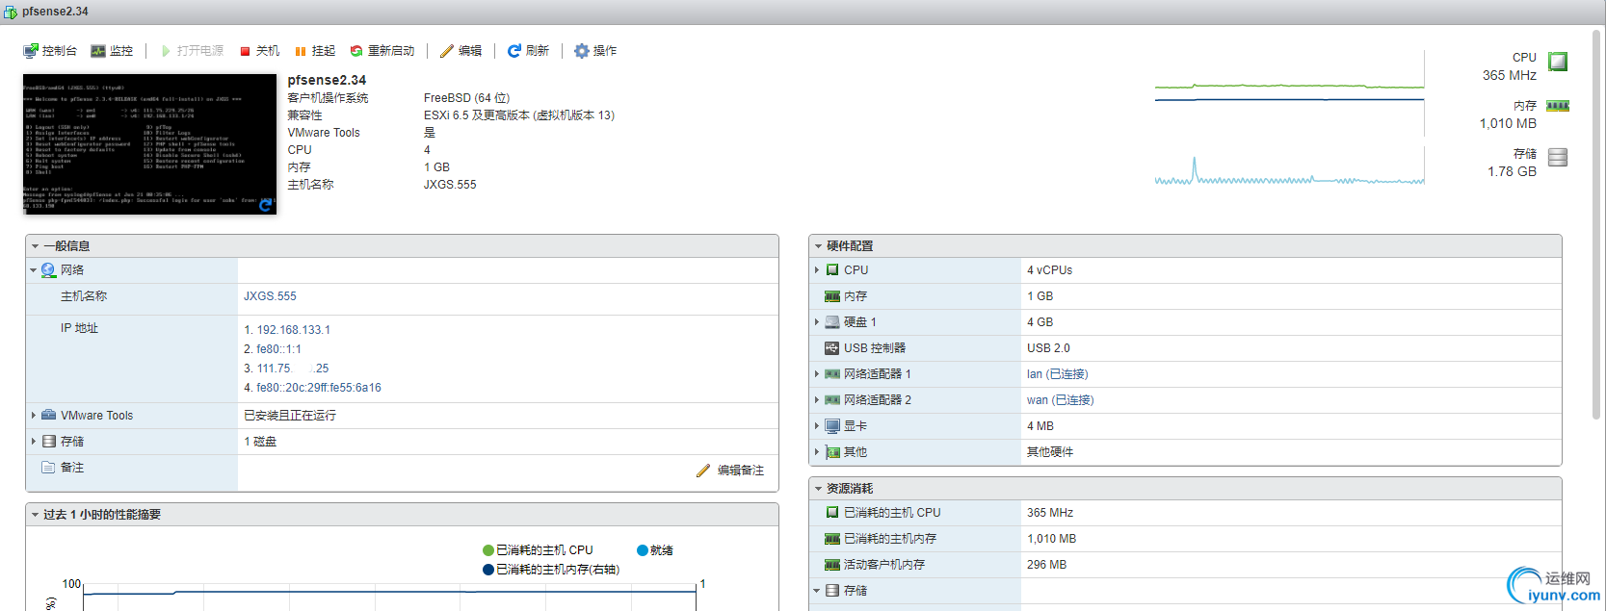Suspend the VM with 挂起 button

click(x=315, y=51)
